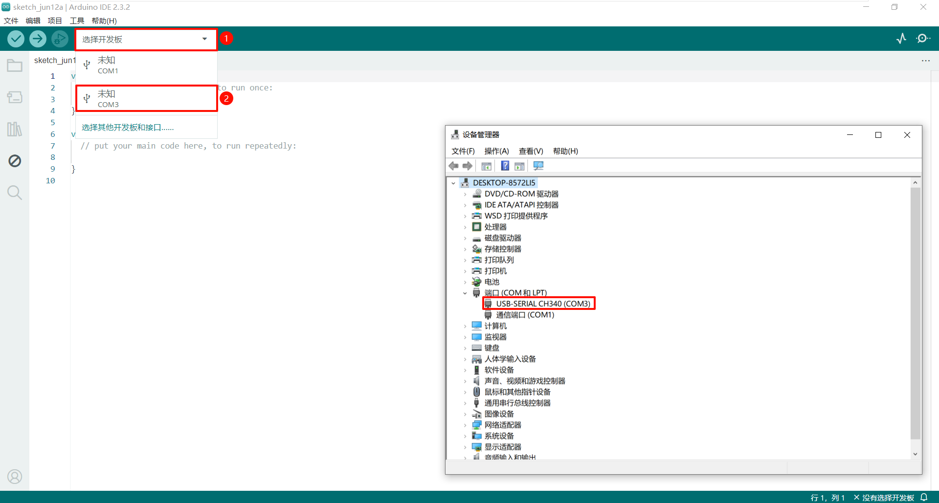Click the notifications bell in status bar
The width and height of the screenshot is (939, 503).
click(x=924, y=497)
